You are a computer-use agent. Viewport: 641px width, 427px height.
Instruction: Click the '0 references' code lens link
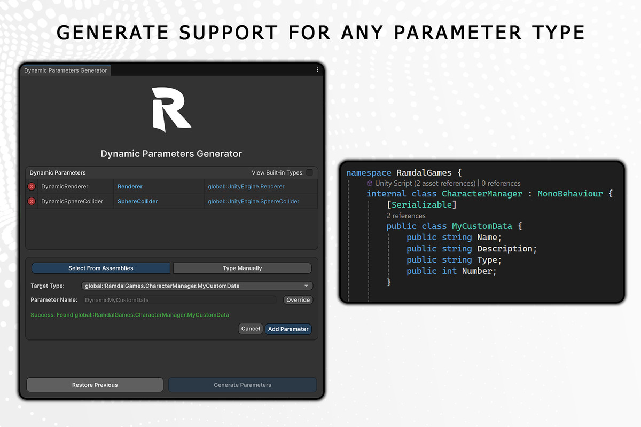click(x=501, y=183)
